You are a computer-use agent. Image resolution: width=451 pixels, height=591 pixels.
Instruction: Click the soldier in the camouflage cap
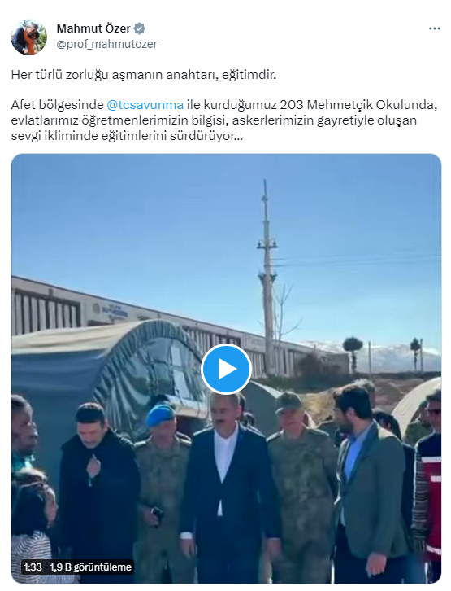(x=303, y=486)
